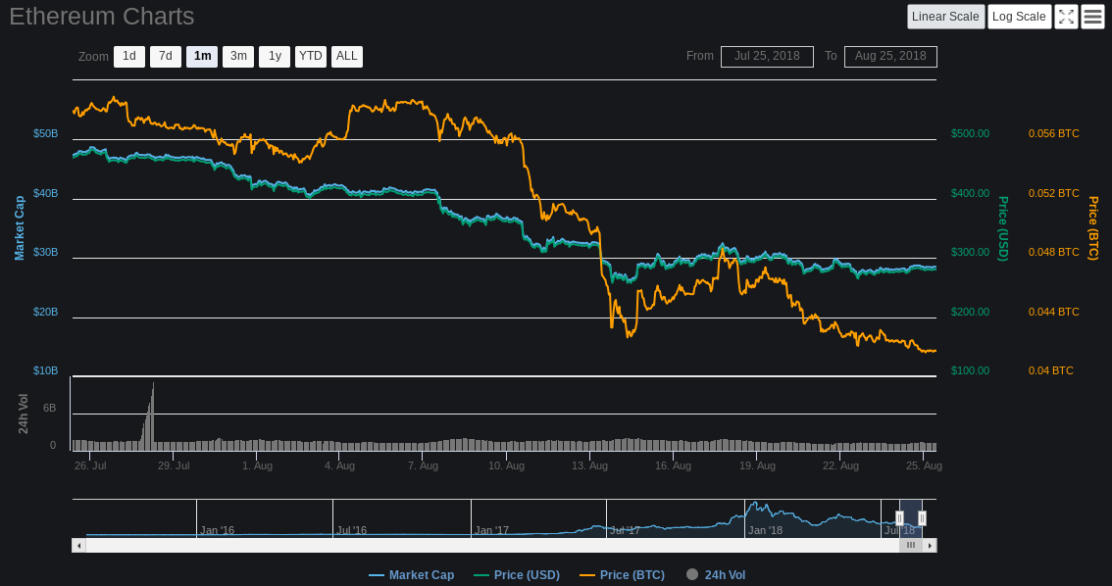Screen dimensions: 1112x586
Task: Switch to Log Scale
Action: pos(1019,17)
